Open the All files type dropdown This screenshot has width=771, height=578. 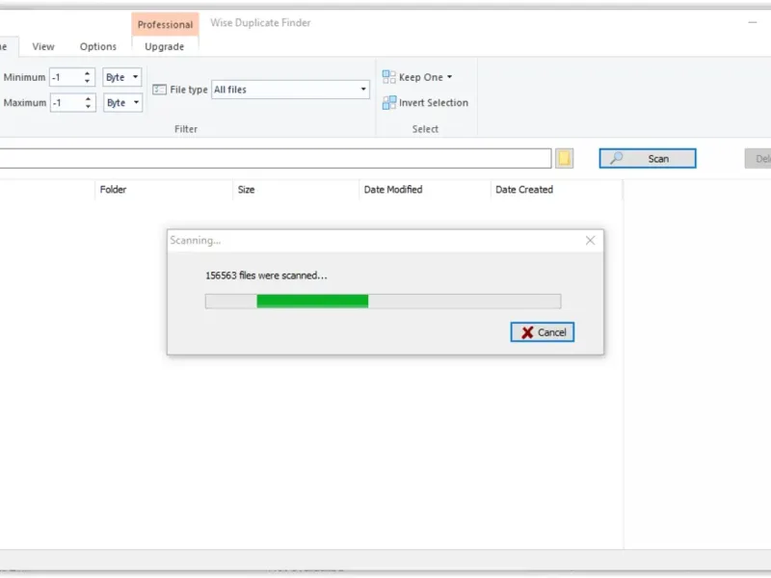click(290, 90)
